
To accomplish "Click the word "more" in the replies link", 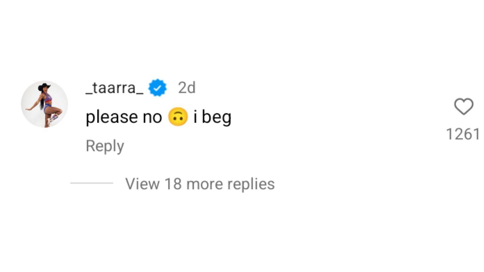I will tap(205, 184).
